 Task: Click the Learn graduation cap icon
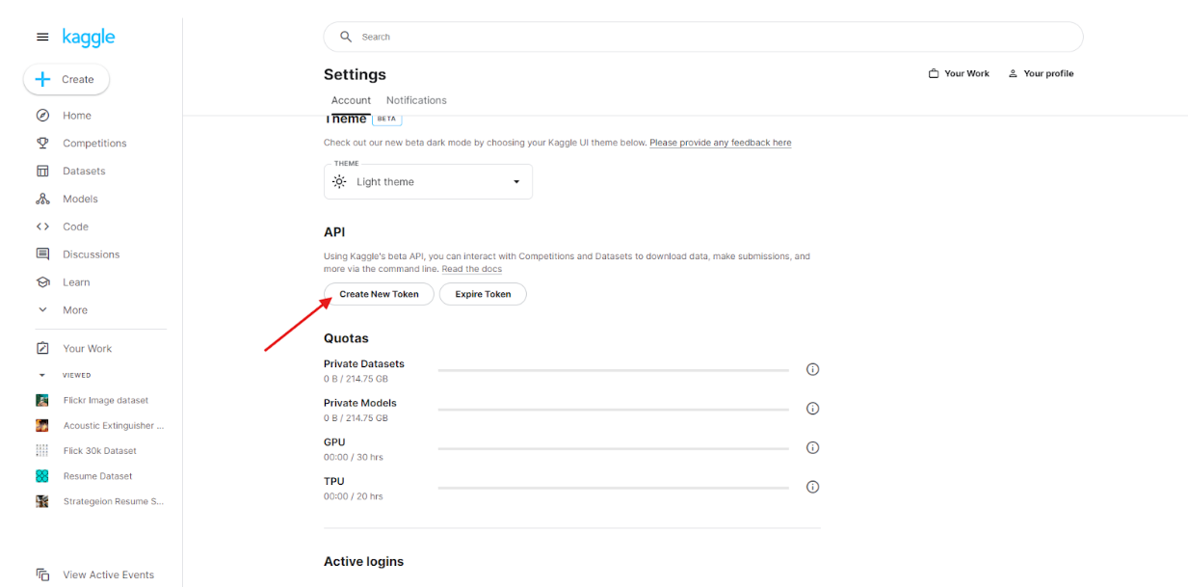click(x=42, y=282)
